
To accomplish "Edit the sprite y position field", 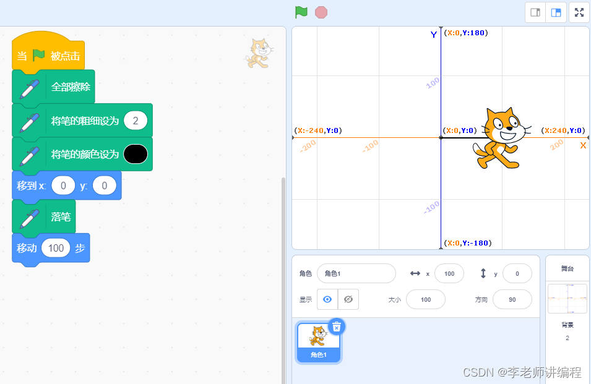I will 517,274.
